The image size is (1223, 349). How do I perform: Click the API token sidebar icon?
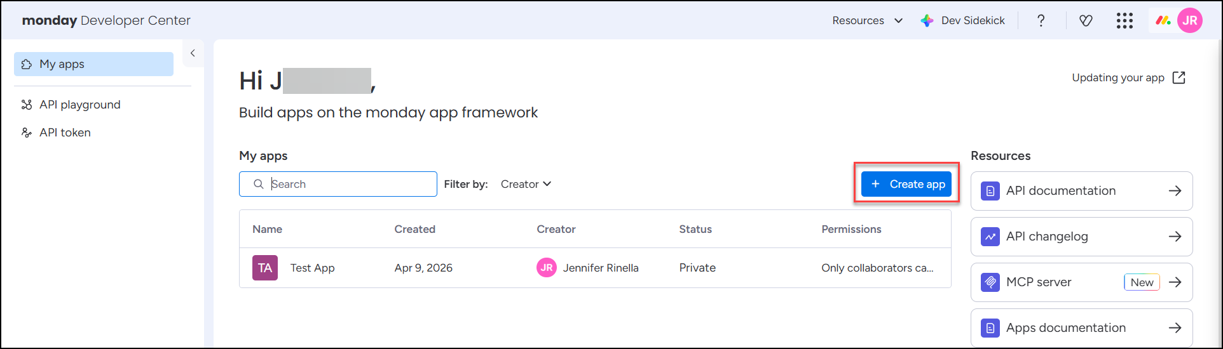click(27, 133)
